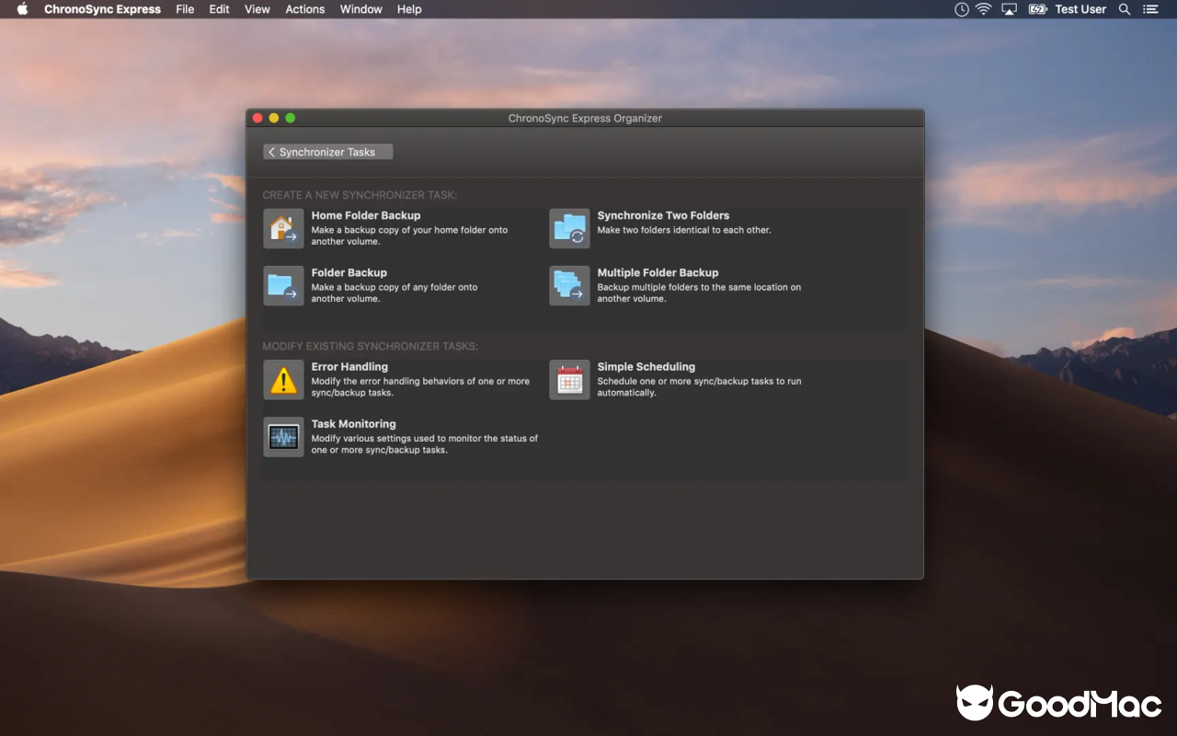Select the Home Folder Backup icon

tap(283, 228)
